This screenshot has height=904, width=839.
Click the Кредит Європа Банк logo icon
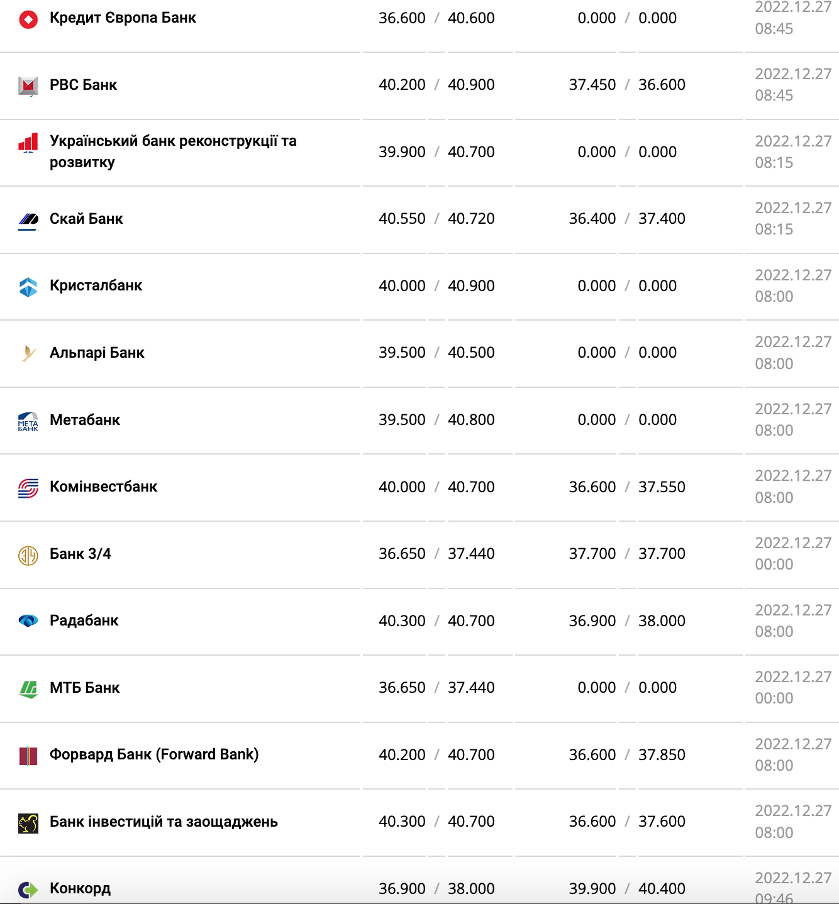pyautogui.click(x=28, y=19)
